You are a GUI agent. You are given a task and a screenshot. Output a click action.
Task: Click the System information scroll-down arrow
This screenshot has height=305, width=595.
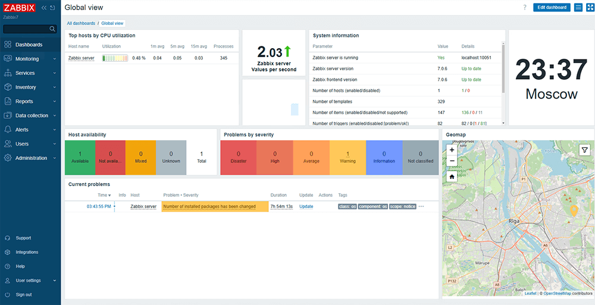tap(503, 123)
